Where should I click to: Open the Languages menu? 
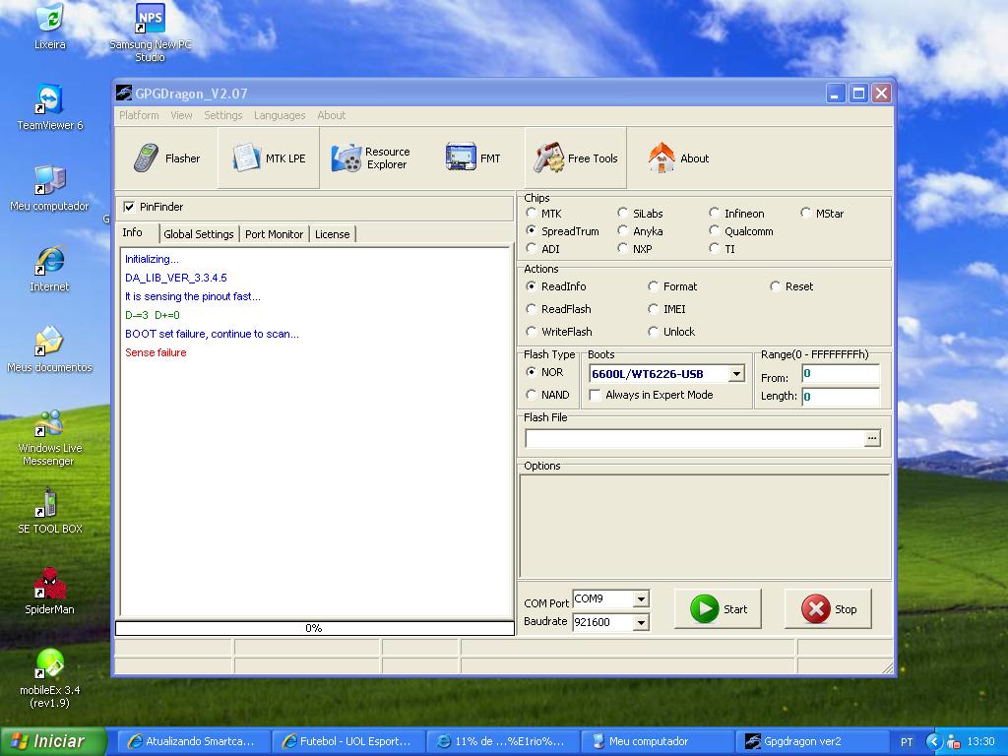point(280,115)
